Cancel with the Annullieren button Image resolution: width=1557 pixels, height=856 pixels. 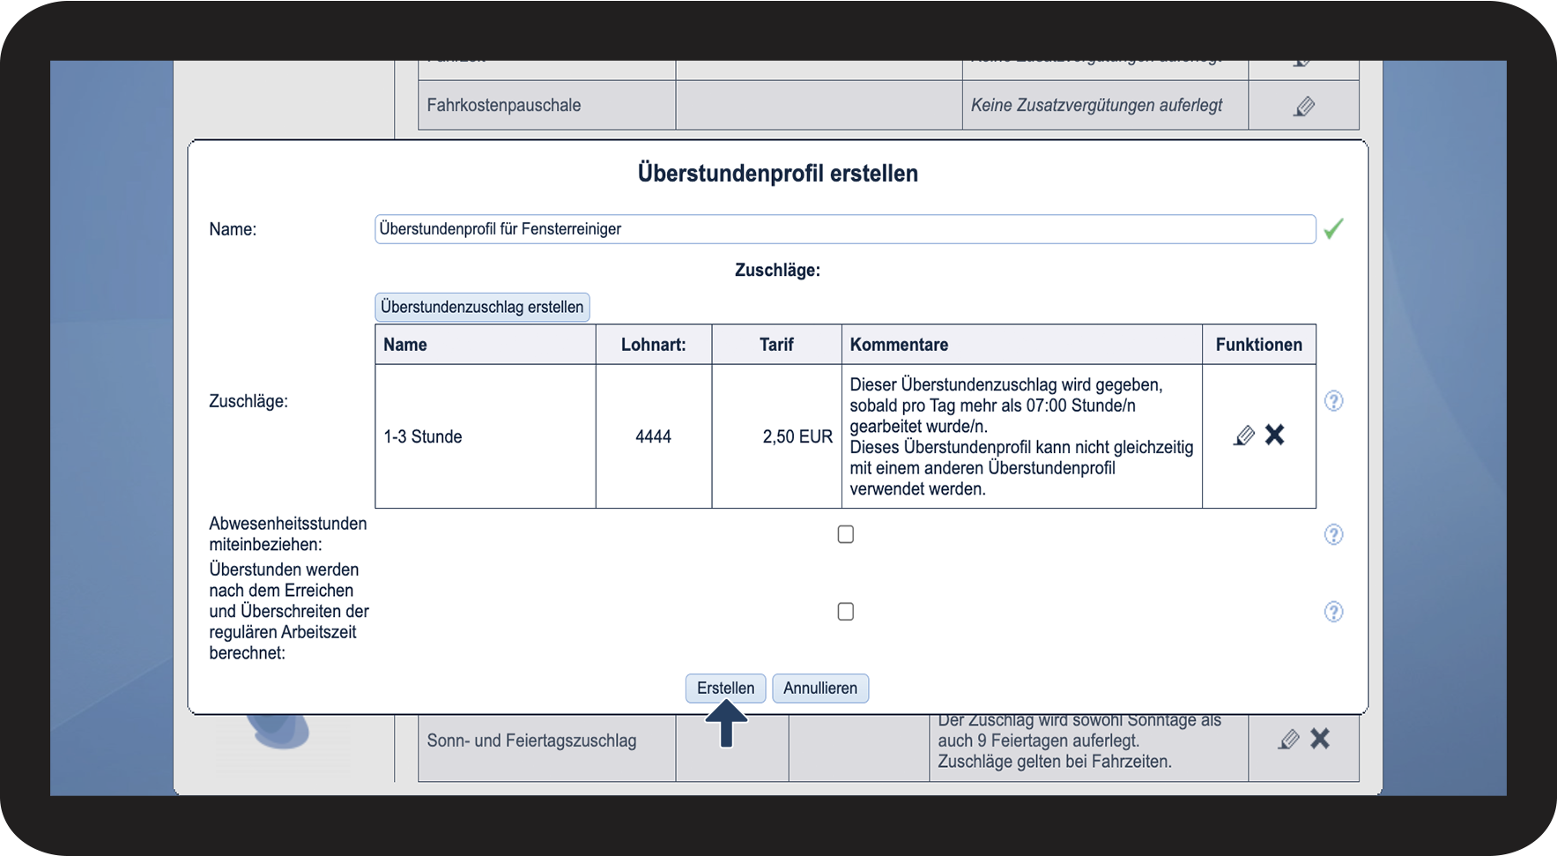coord(820,689)
